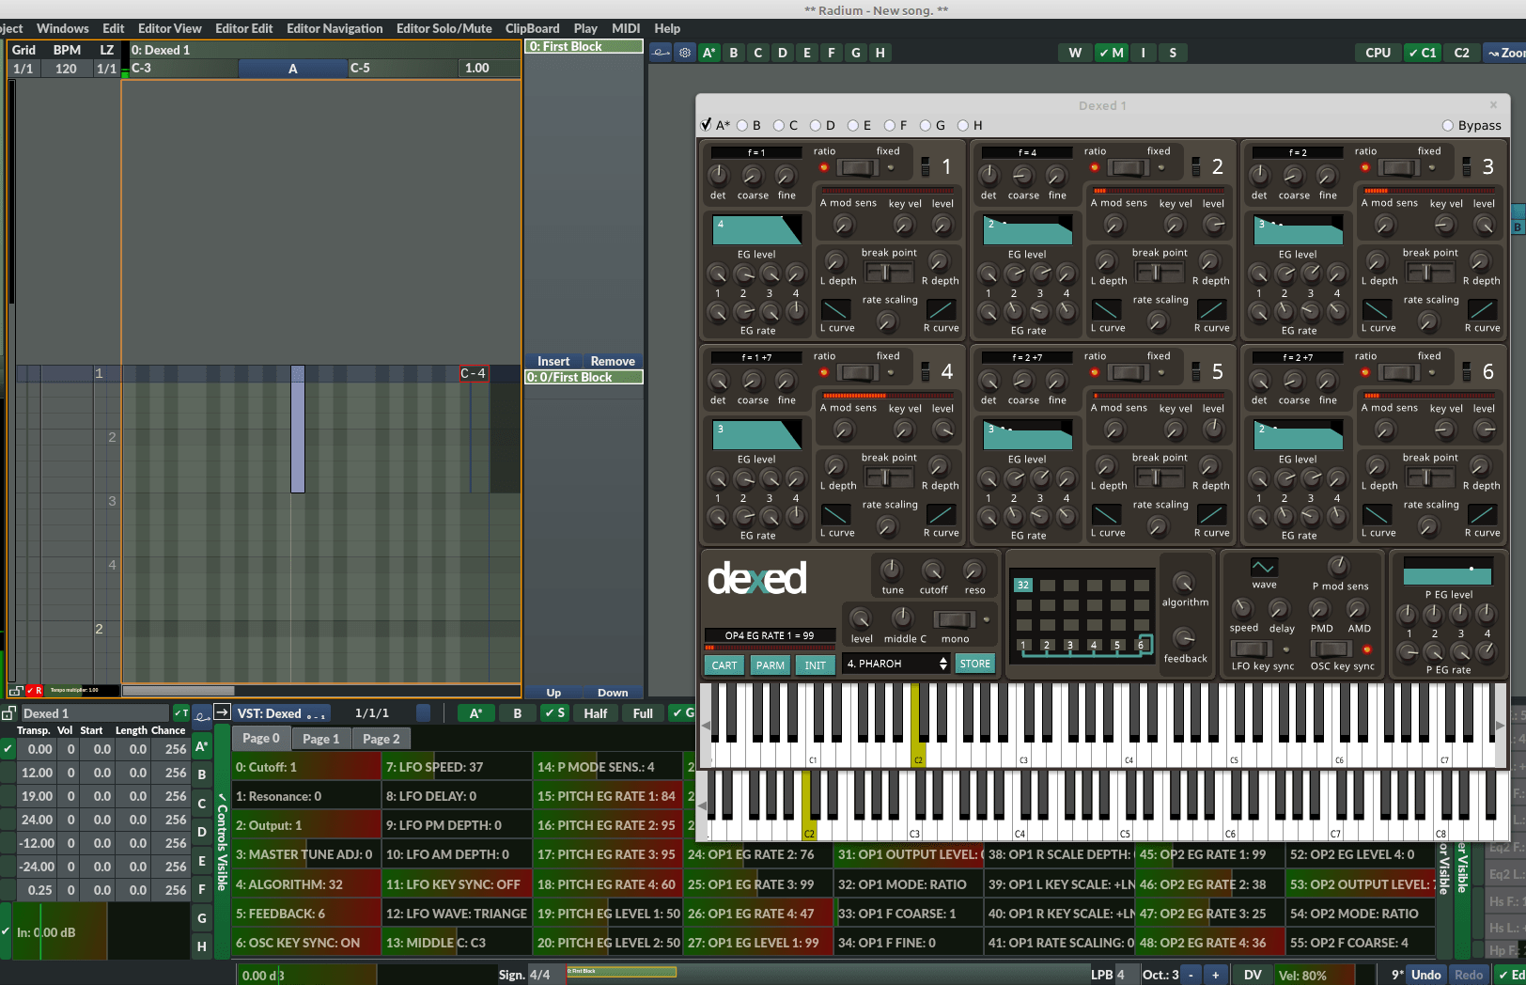This screenshot has width=1526, height=985.
Task: Click the C-4 note in the editor
Action: (x=474, y=373)
